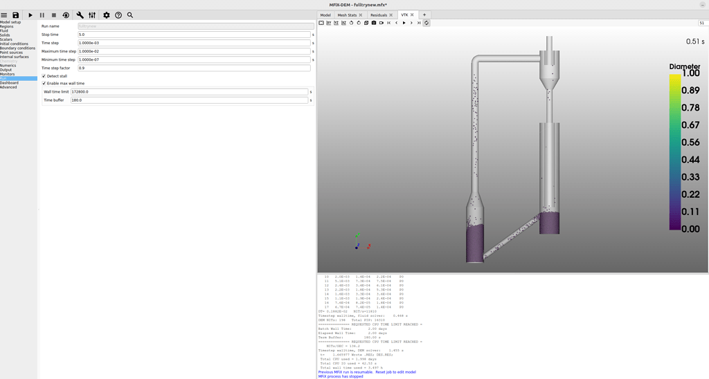
Task: Click the Stop time input field
Action: [194, 35]
